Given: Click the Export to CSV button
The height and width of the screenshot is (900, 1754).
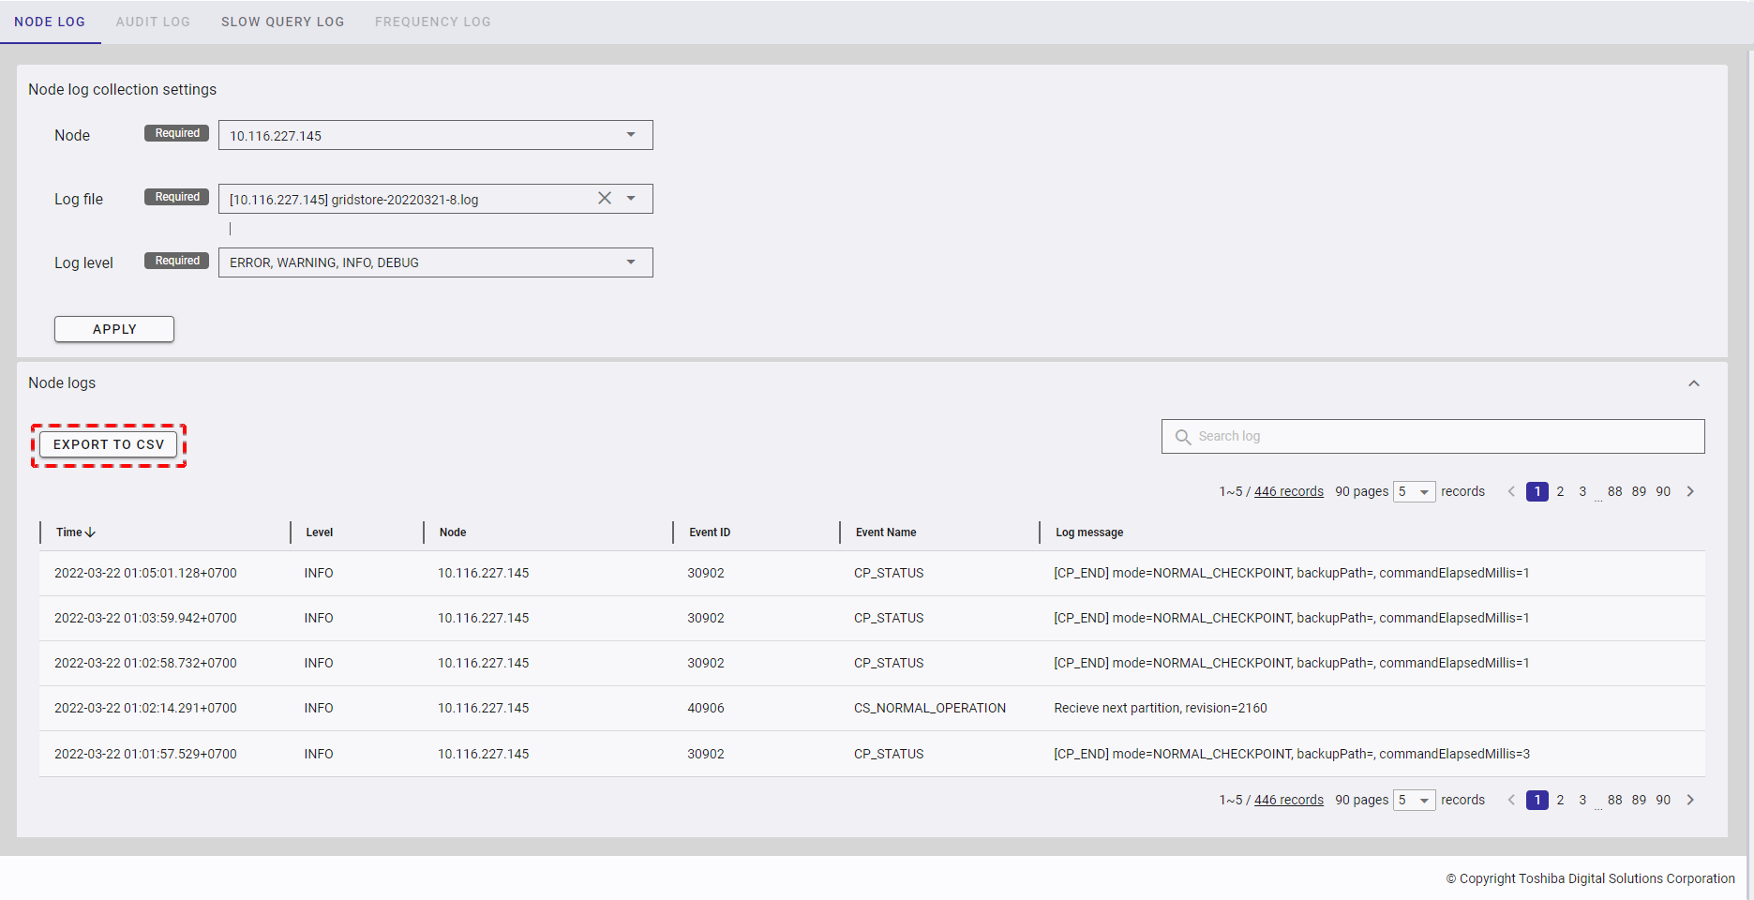Looking at the screenshot, I should click(109, 444).
